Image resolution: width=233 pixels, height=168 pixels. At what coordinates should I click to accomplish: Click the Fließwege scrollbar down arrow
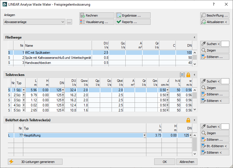pyautogui.click(x=195, y=64)
